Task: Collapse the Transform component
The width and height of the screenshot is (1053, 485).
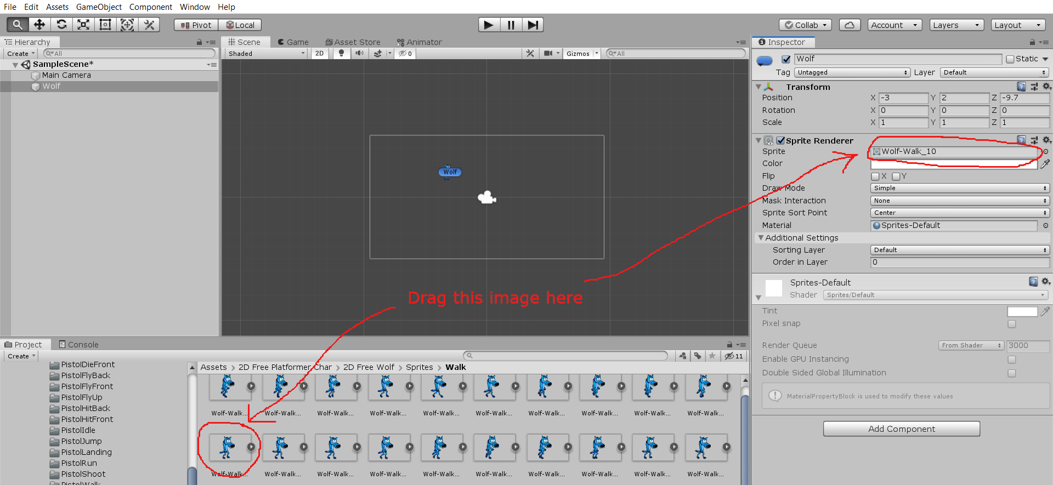Action: tap(758, 87)
